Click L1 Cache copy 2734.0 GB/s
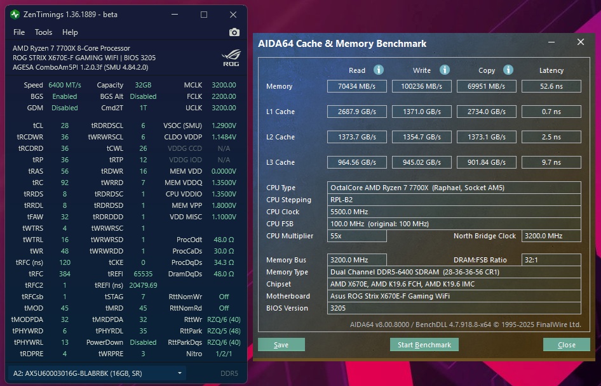The height and width of the screenshot is (386, 601). click(487, 112)
